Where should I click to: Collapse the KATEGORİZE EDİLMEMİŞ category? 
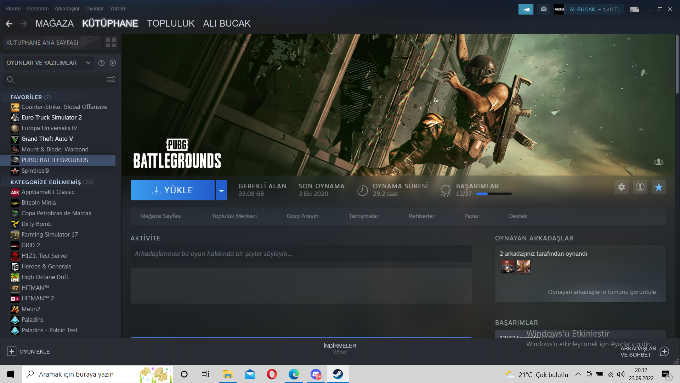(x=6, y=182)
